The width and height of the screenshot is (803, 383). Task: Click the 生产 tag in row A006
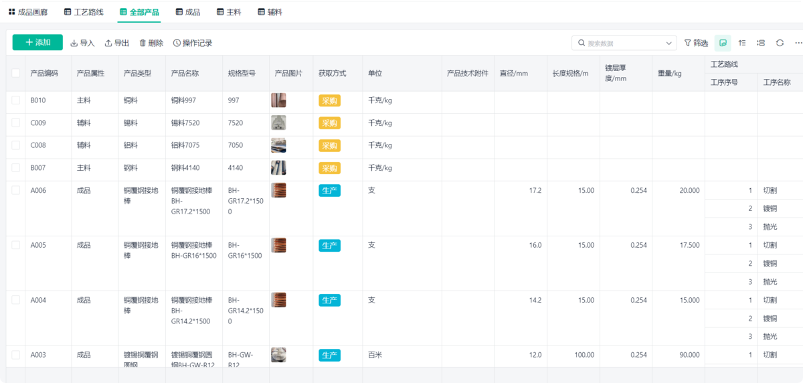point(329,191)
